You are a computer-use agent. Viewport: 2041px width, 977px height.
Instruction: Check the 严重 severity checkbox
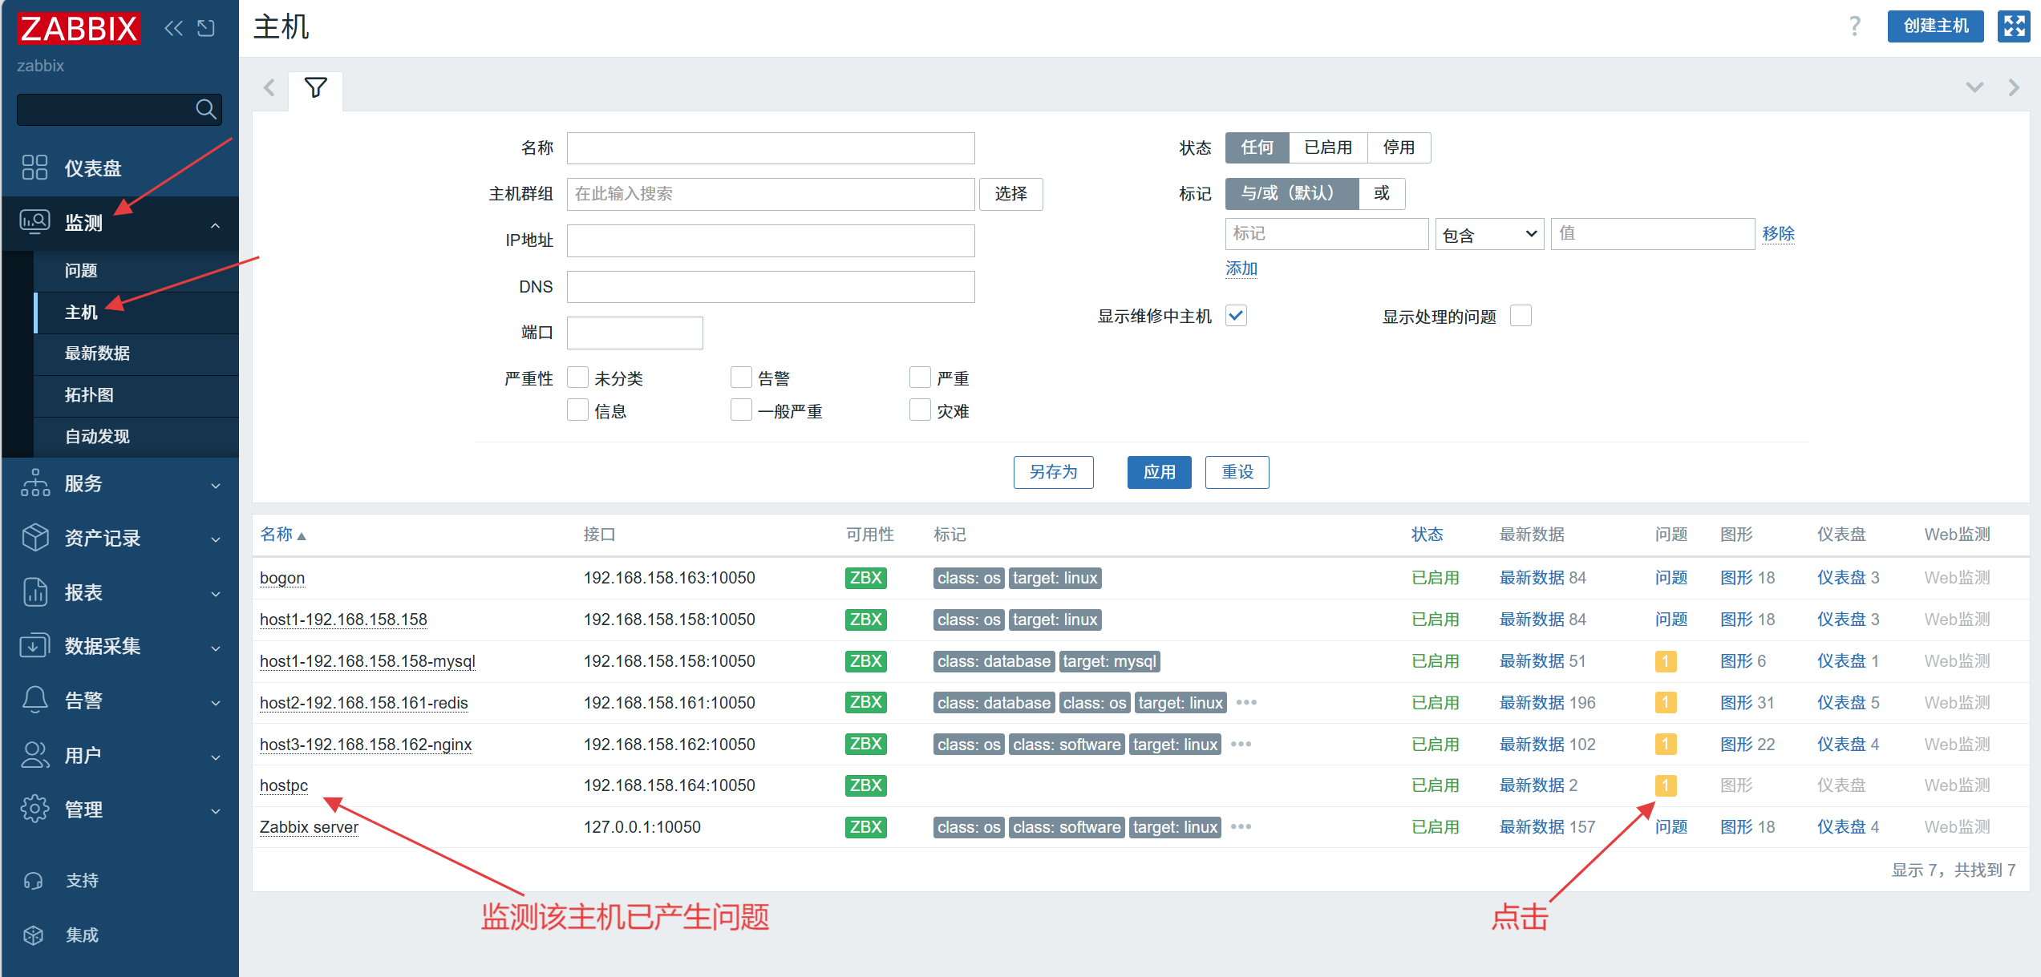[920, 377]
